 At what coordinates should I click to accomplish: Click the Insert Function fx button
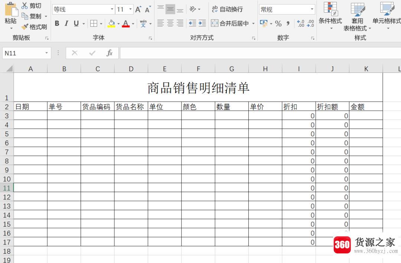point(110,53)
